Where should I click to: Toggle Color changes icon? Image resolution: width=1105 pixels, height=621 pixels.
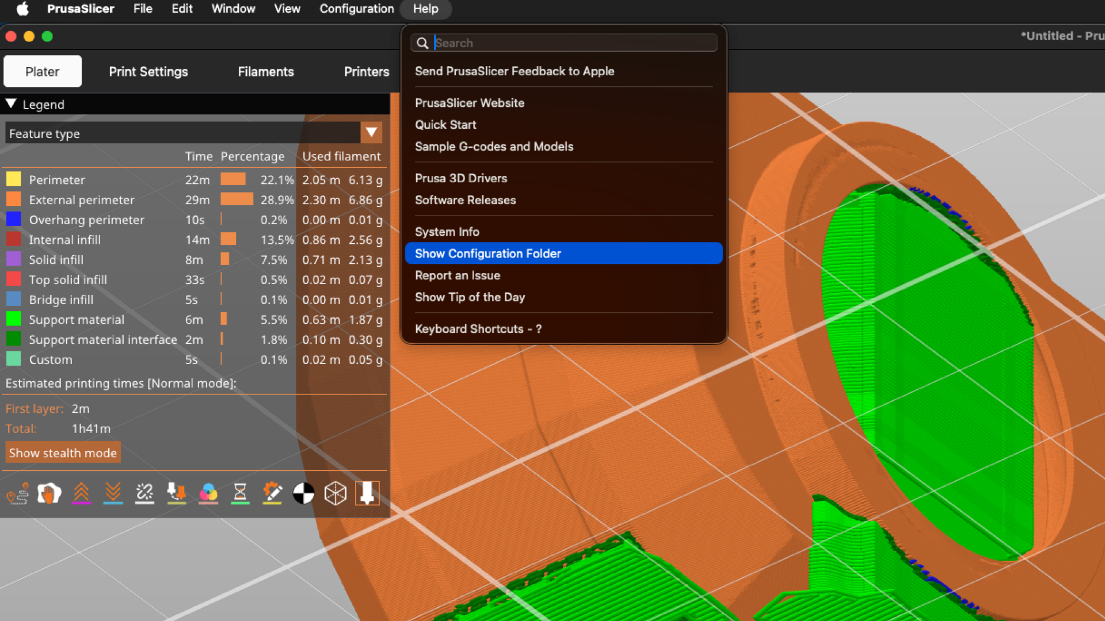tap(208, 493)
